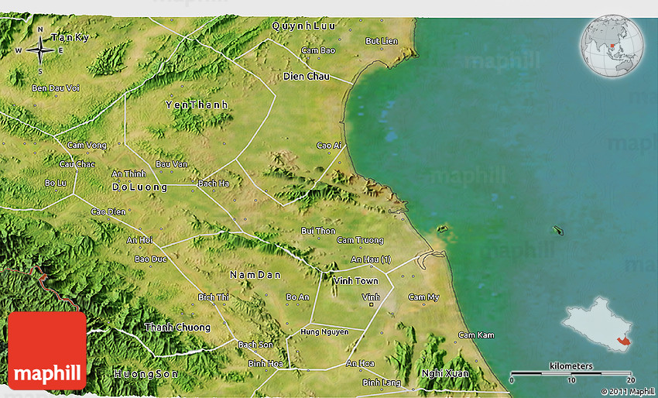
Task: Click the small offshore island
Action: 557,230
